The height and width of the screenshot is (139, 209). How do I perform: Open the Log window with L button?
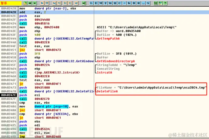(91, 3)
